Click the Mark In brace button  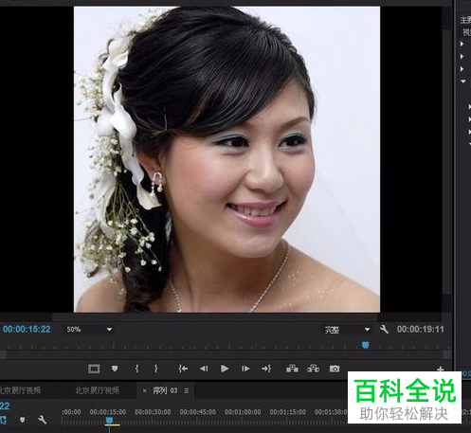136,369
